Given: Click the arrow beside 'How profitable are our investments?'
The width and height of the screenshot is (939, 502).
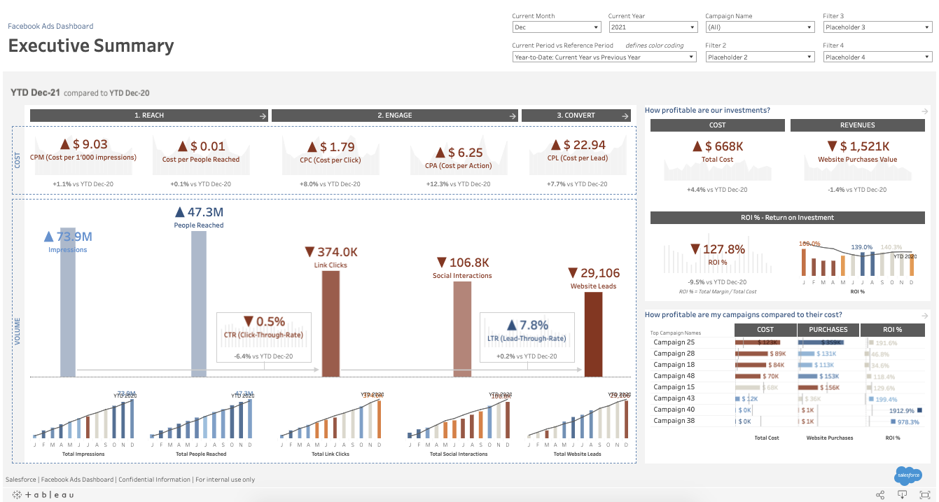Looking at the screenshot, I should click(924, 111).
